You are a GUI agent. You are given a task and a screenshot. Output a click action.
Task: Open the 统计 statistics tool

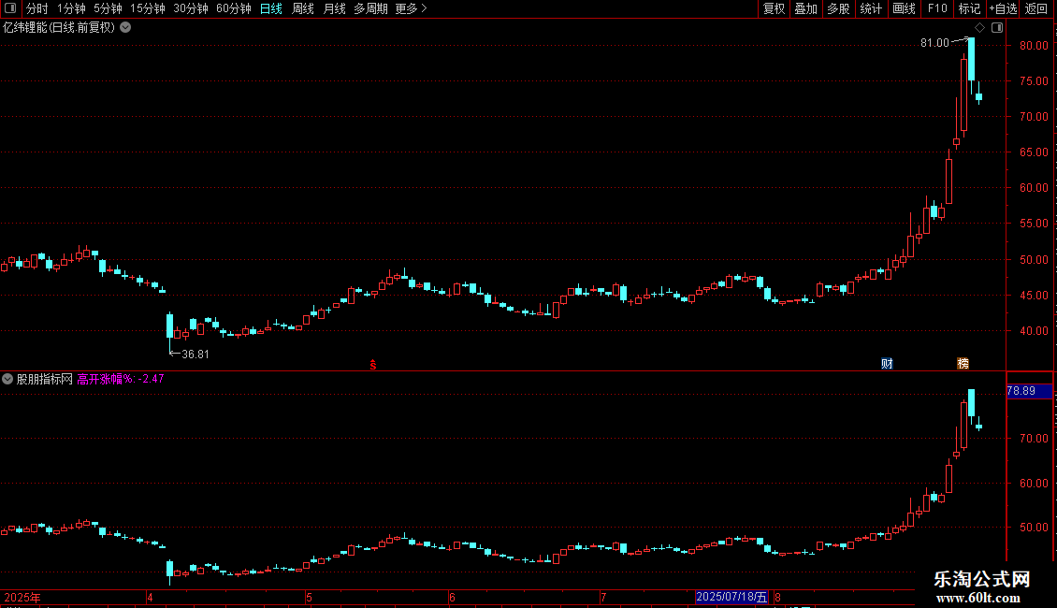pyautogui.click(x=871, y=8)
